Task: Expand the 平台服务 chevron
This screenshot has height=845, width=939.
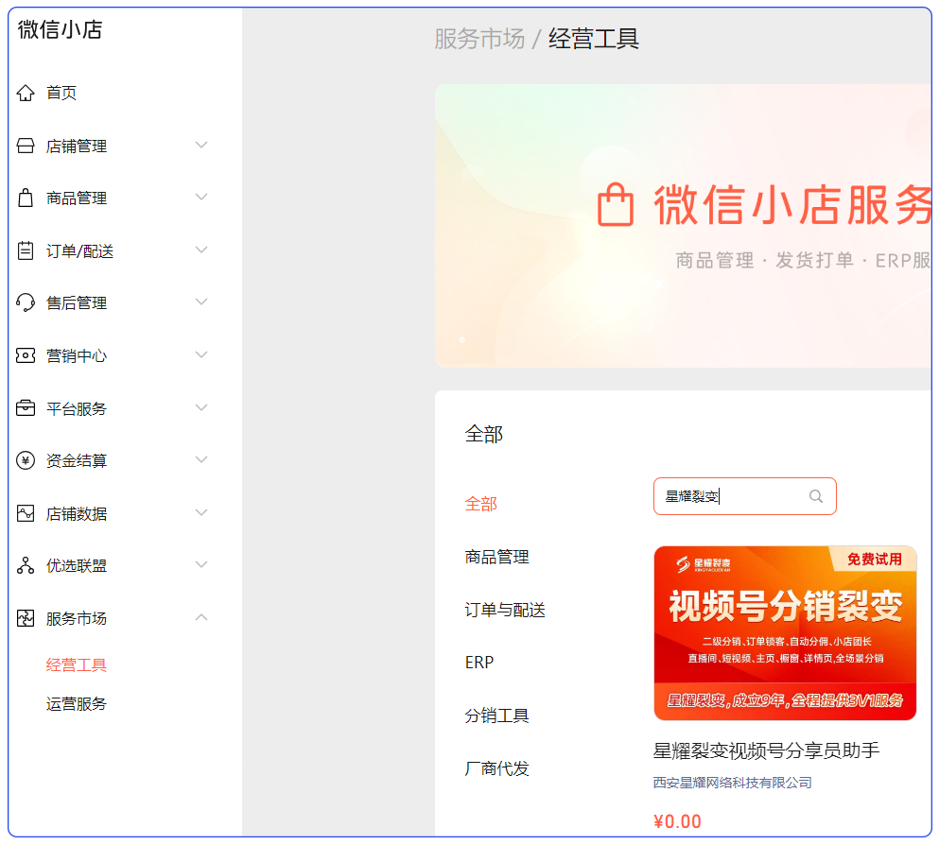Action: [201, 407]
